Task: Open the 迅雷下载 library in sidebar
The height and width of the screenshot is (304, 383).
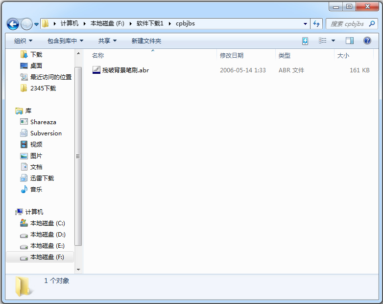Action: (x=42, y=178)
